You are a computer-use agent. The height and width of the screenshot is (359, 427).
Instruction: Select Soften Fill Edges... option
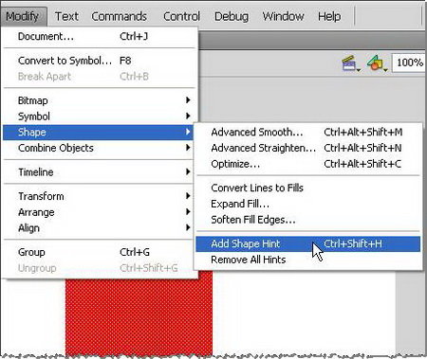pyautogui.click(x=308, y=220)
